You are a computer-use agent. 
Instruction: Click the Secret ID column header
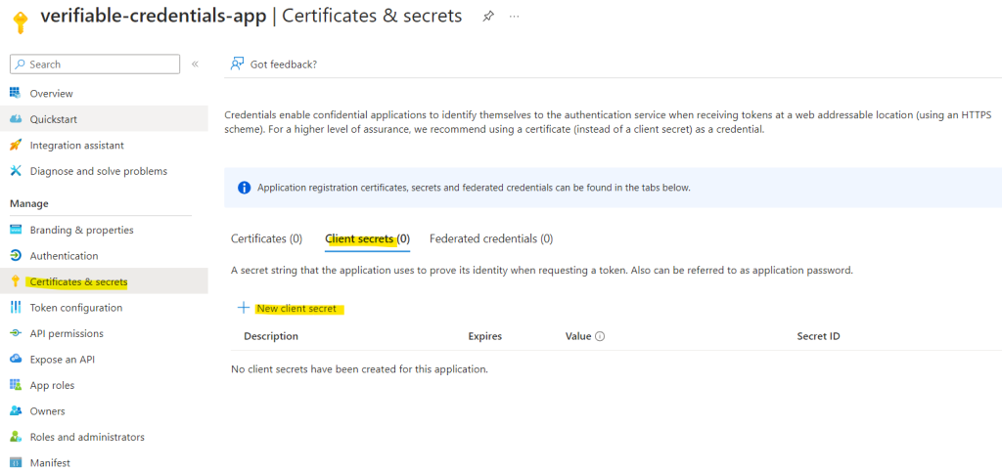point(819,336)
